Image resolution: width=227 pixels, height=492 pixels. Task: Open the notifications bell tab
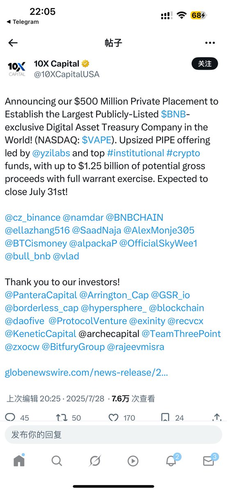point(171,460)
